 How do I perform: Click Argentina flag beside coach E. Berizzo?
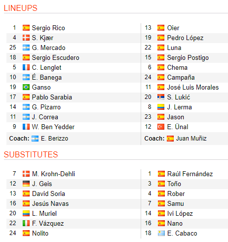[x=35, y=139]
